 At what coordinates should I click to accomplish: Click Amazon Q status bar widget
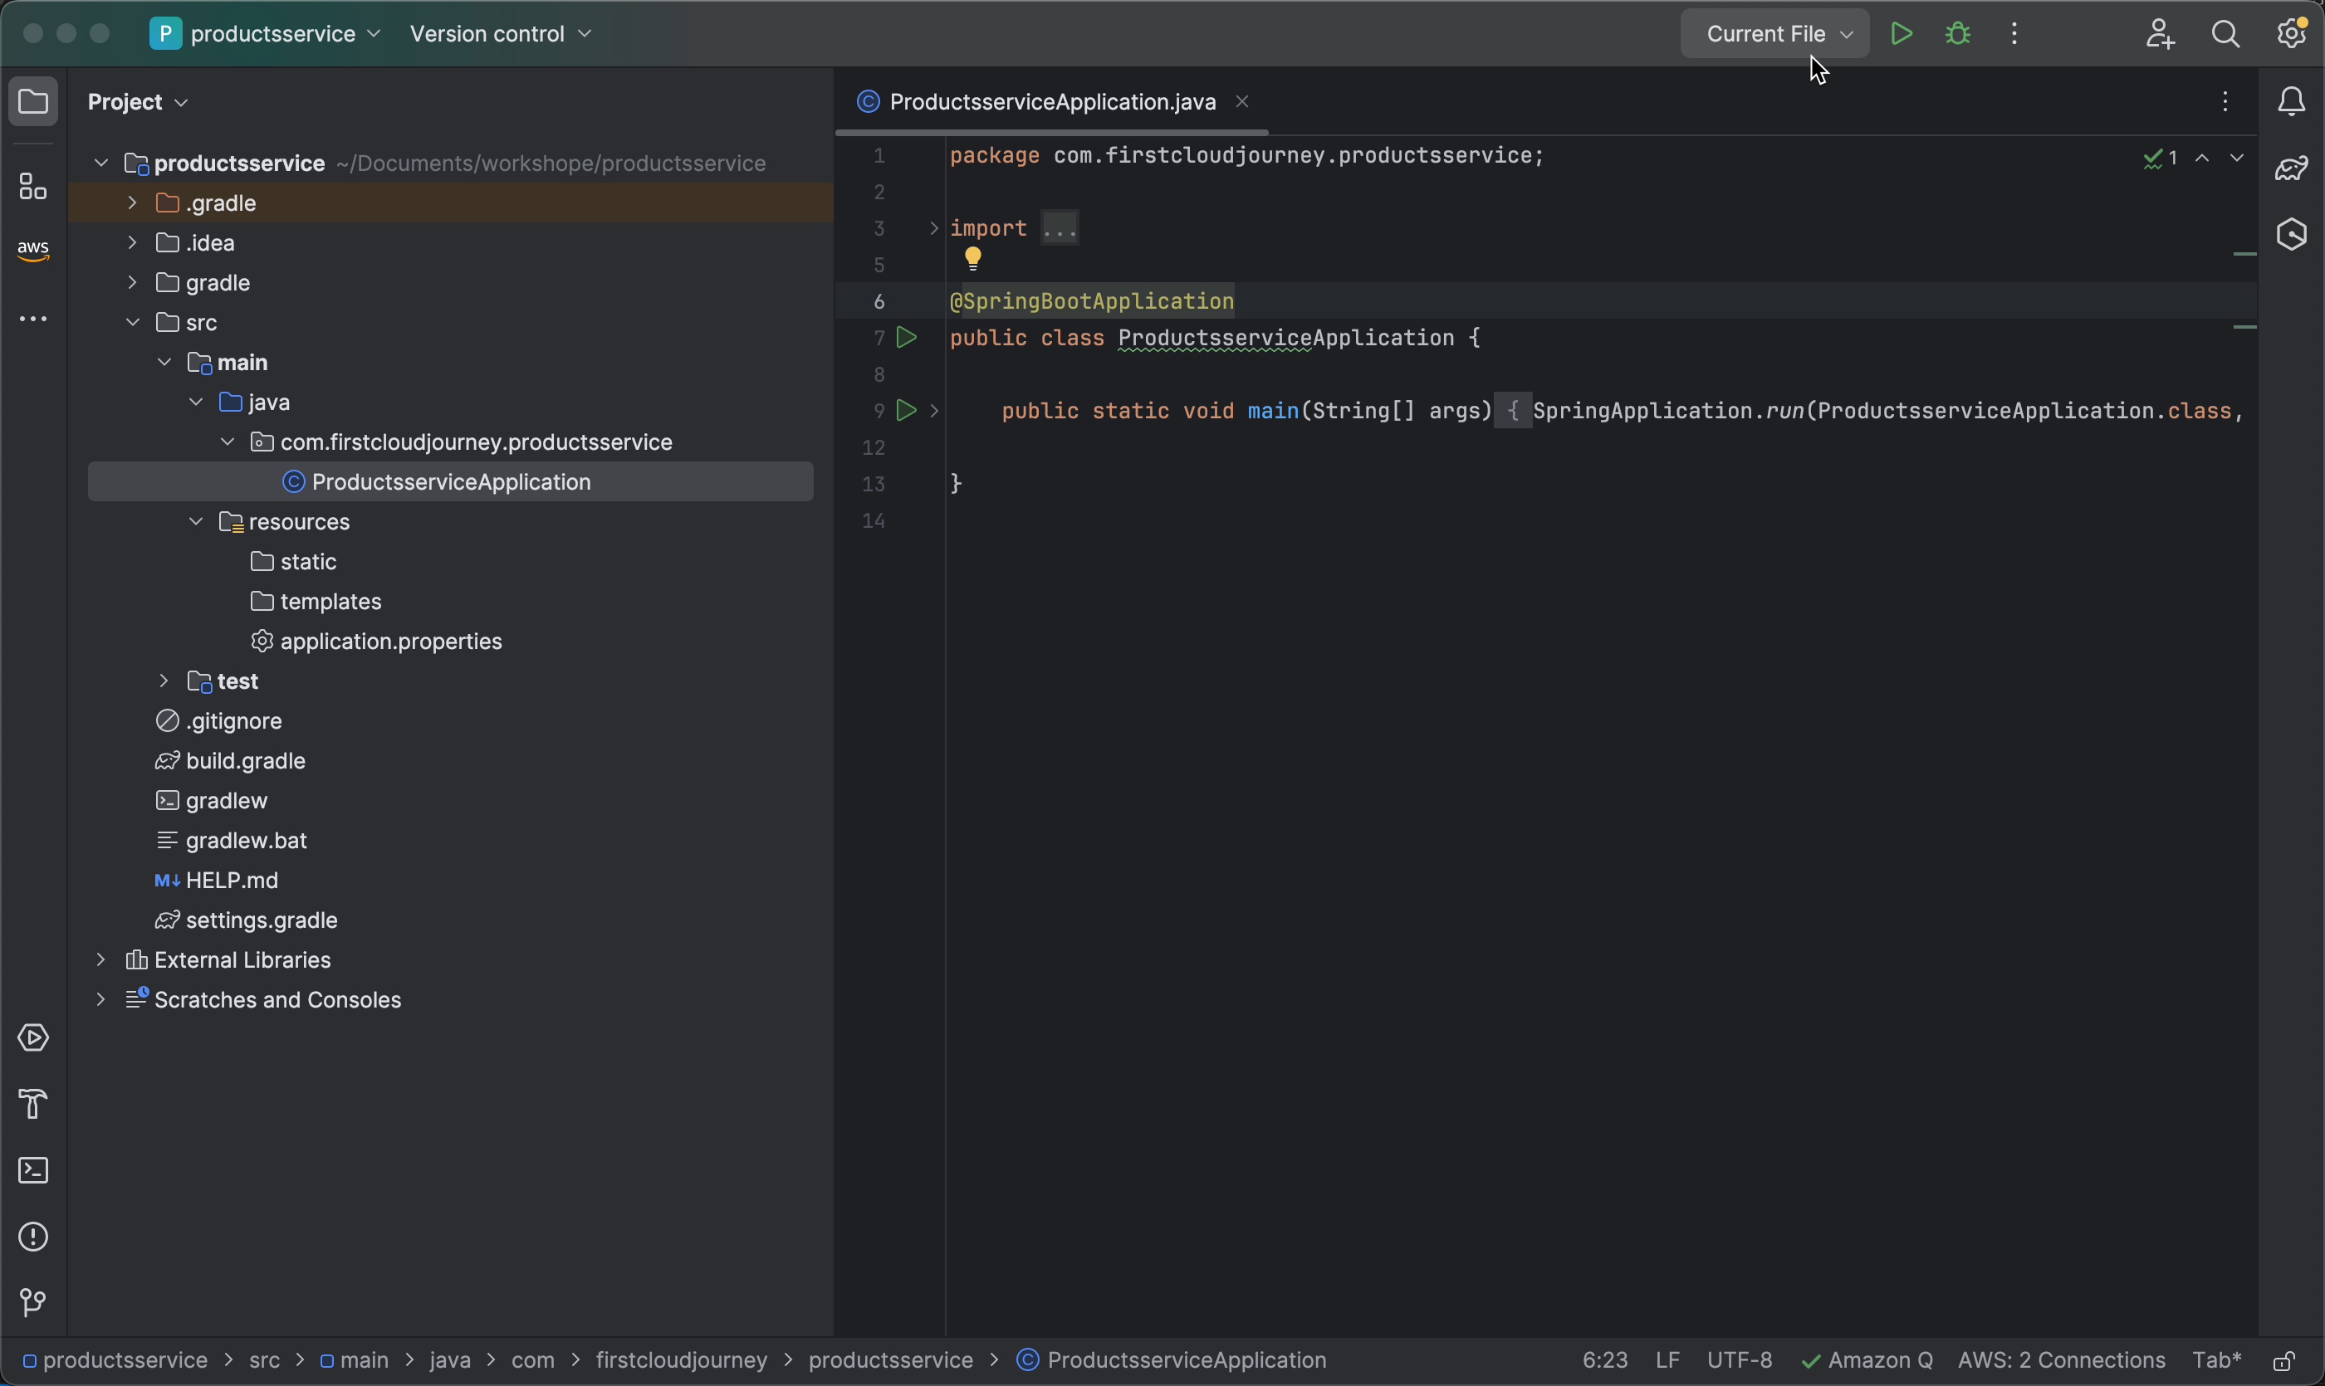pos(1867,1359)
